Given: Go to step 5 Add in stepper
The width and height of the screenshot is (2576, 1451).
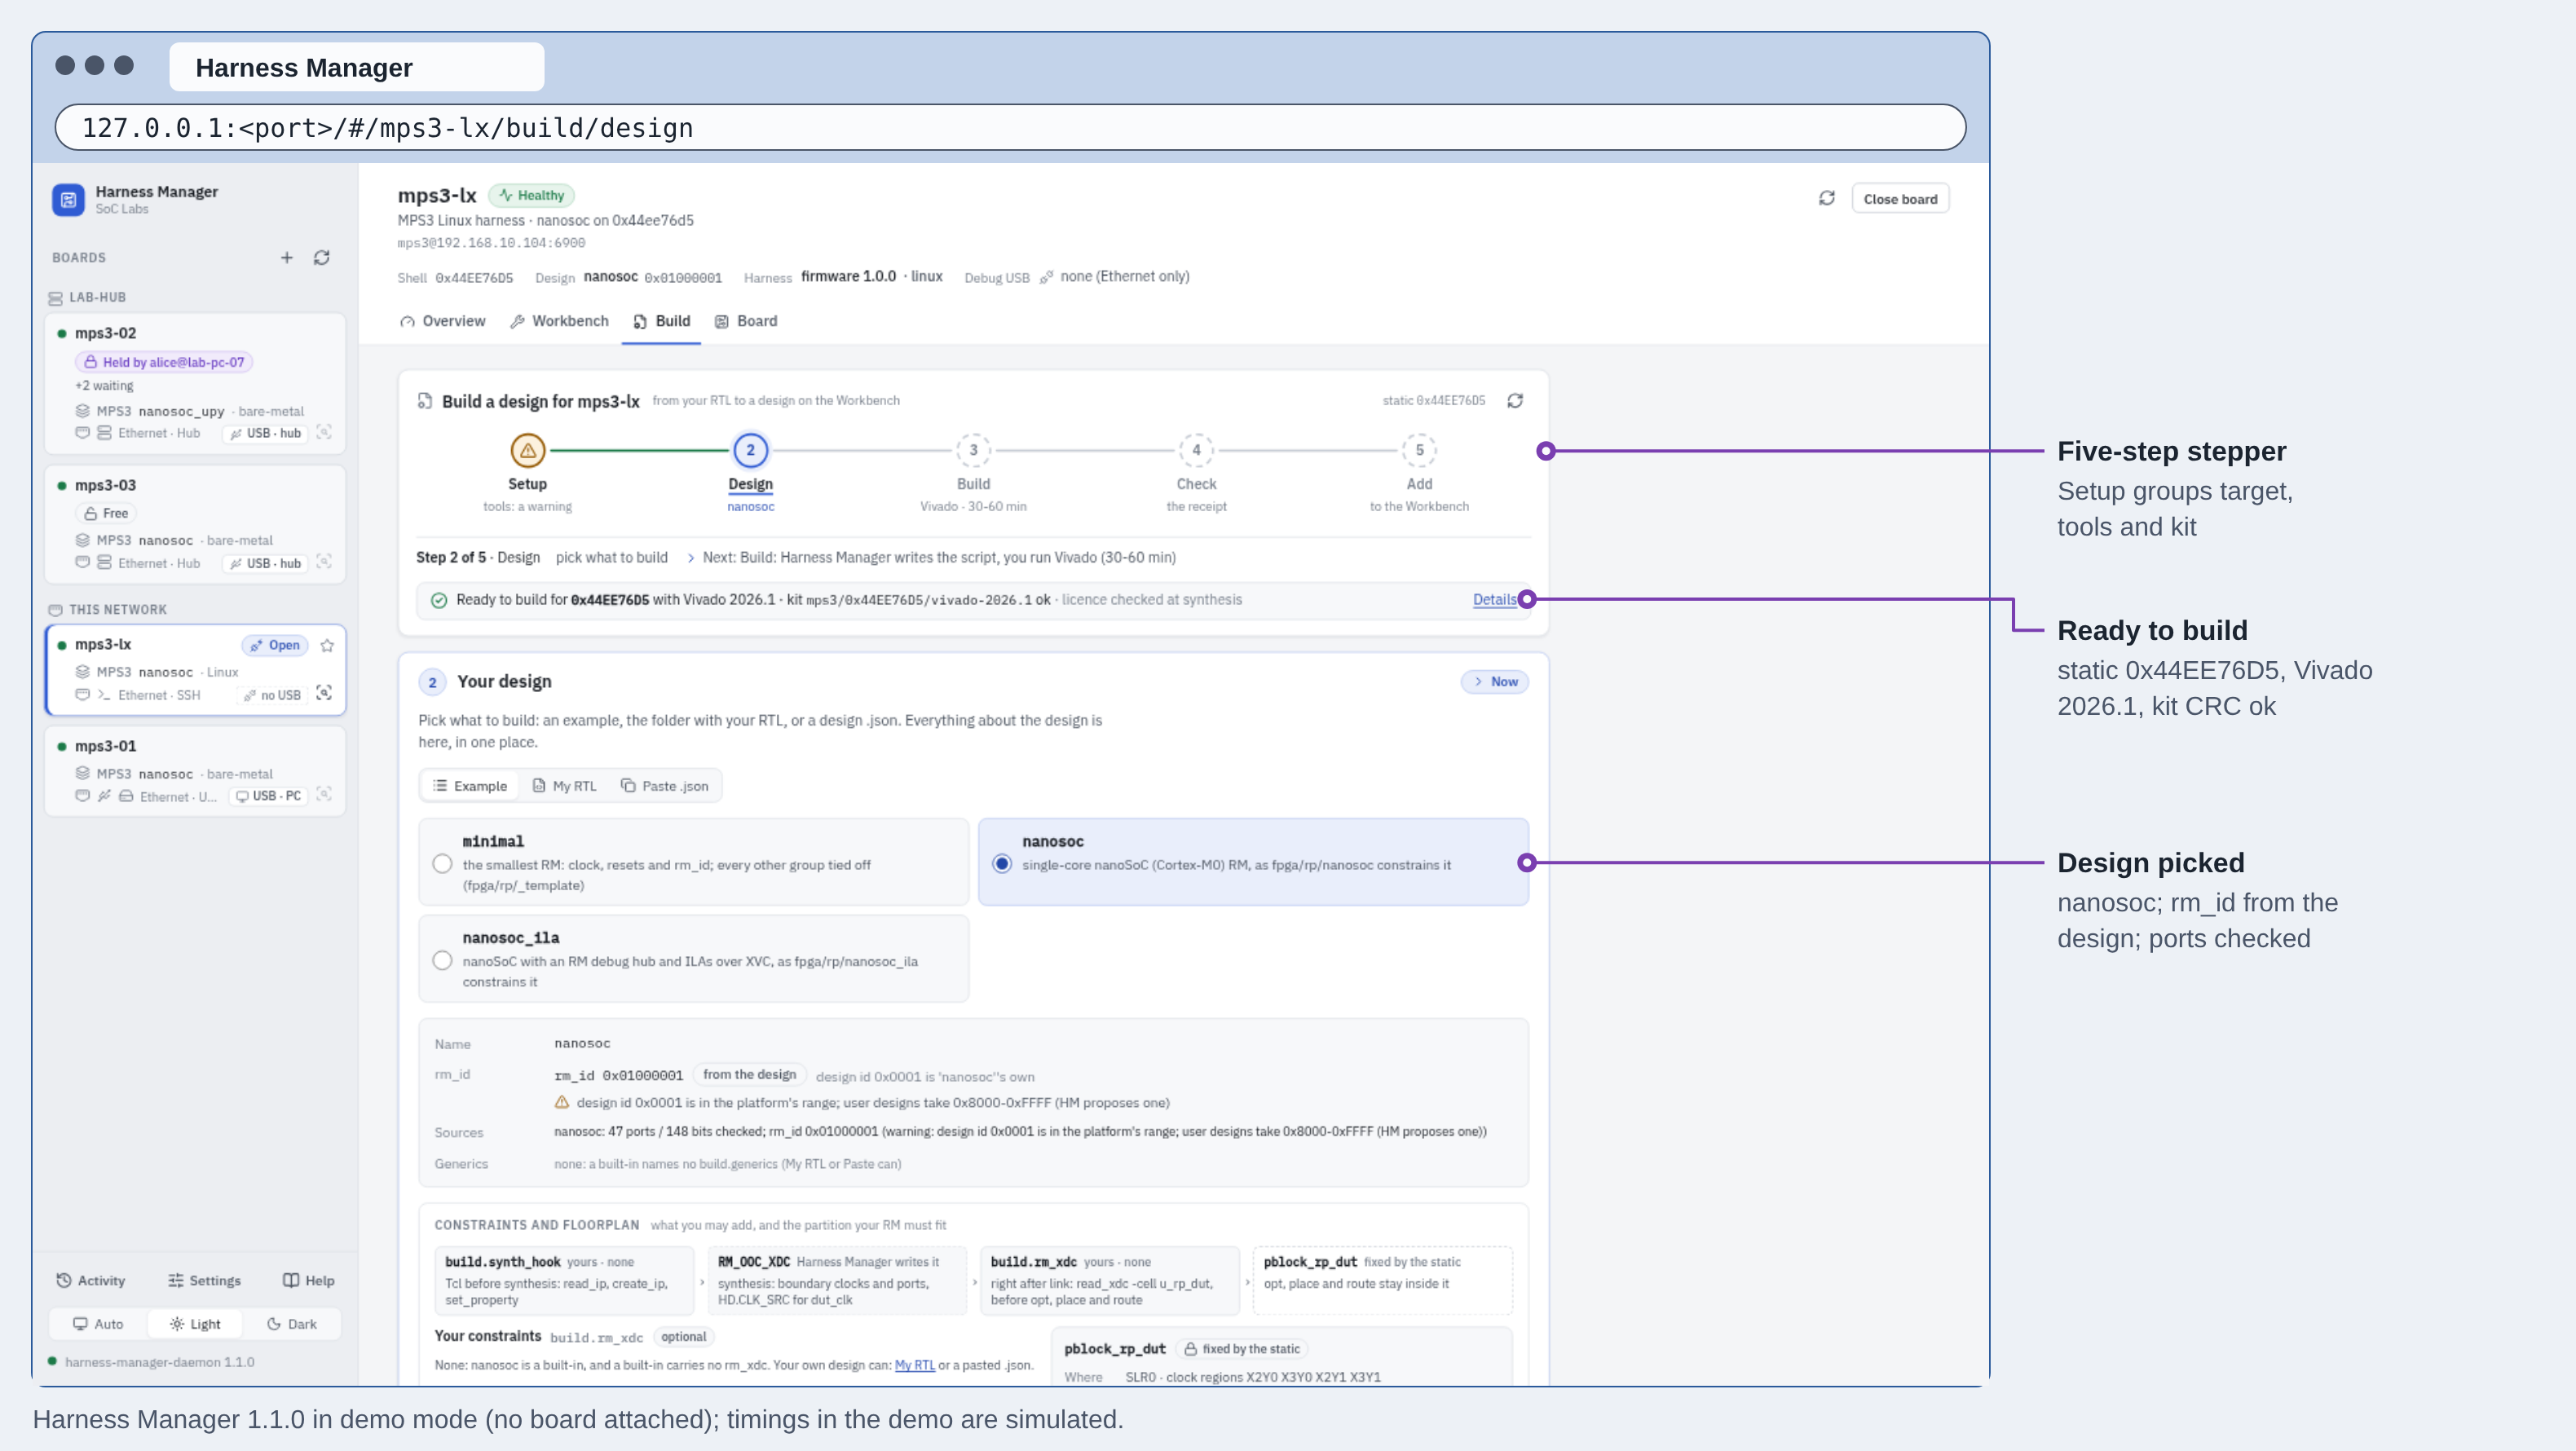Looking at the screenshot, I should click(1419, 451).
